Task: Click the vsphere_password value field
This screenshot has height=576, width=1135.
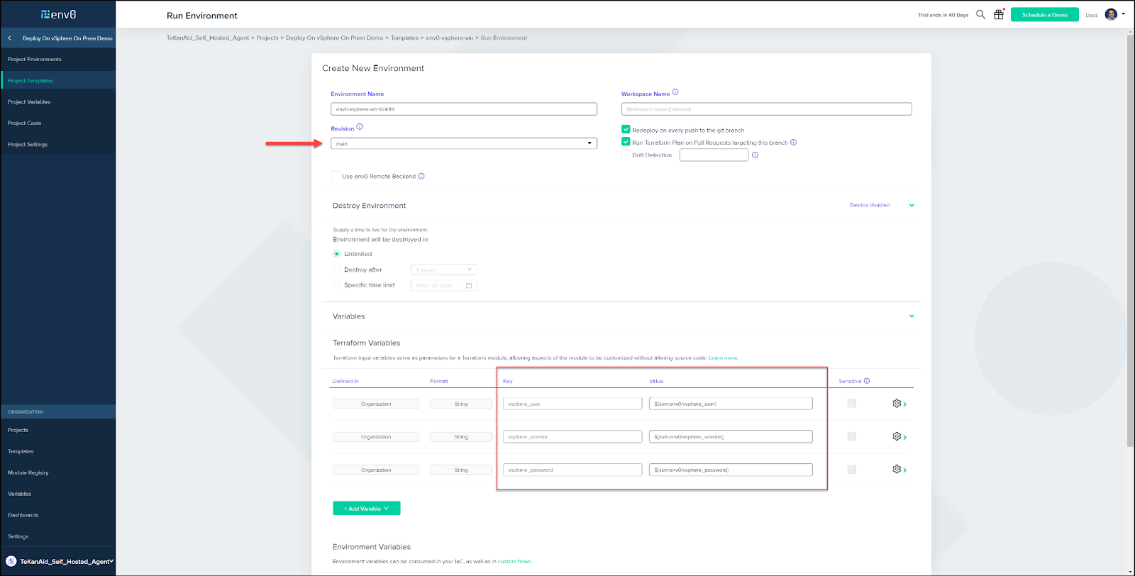Action: point(731,470)
